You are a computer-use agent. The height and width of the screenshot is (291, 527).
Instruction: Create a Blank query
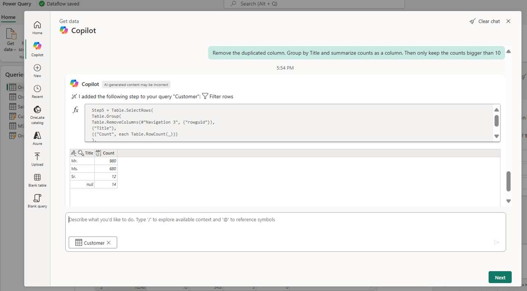[x=37, y=201]
